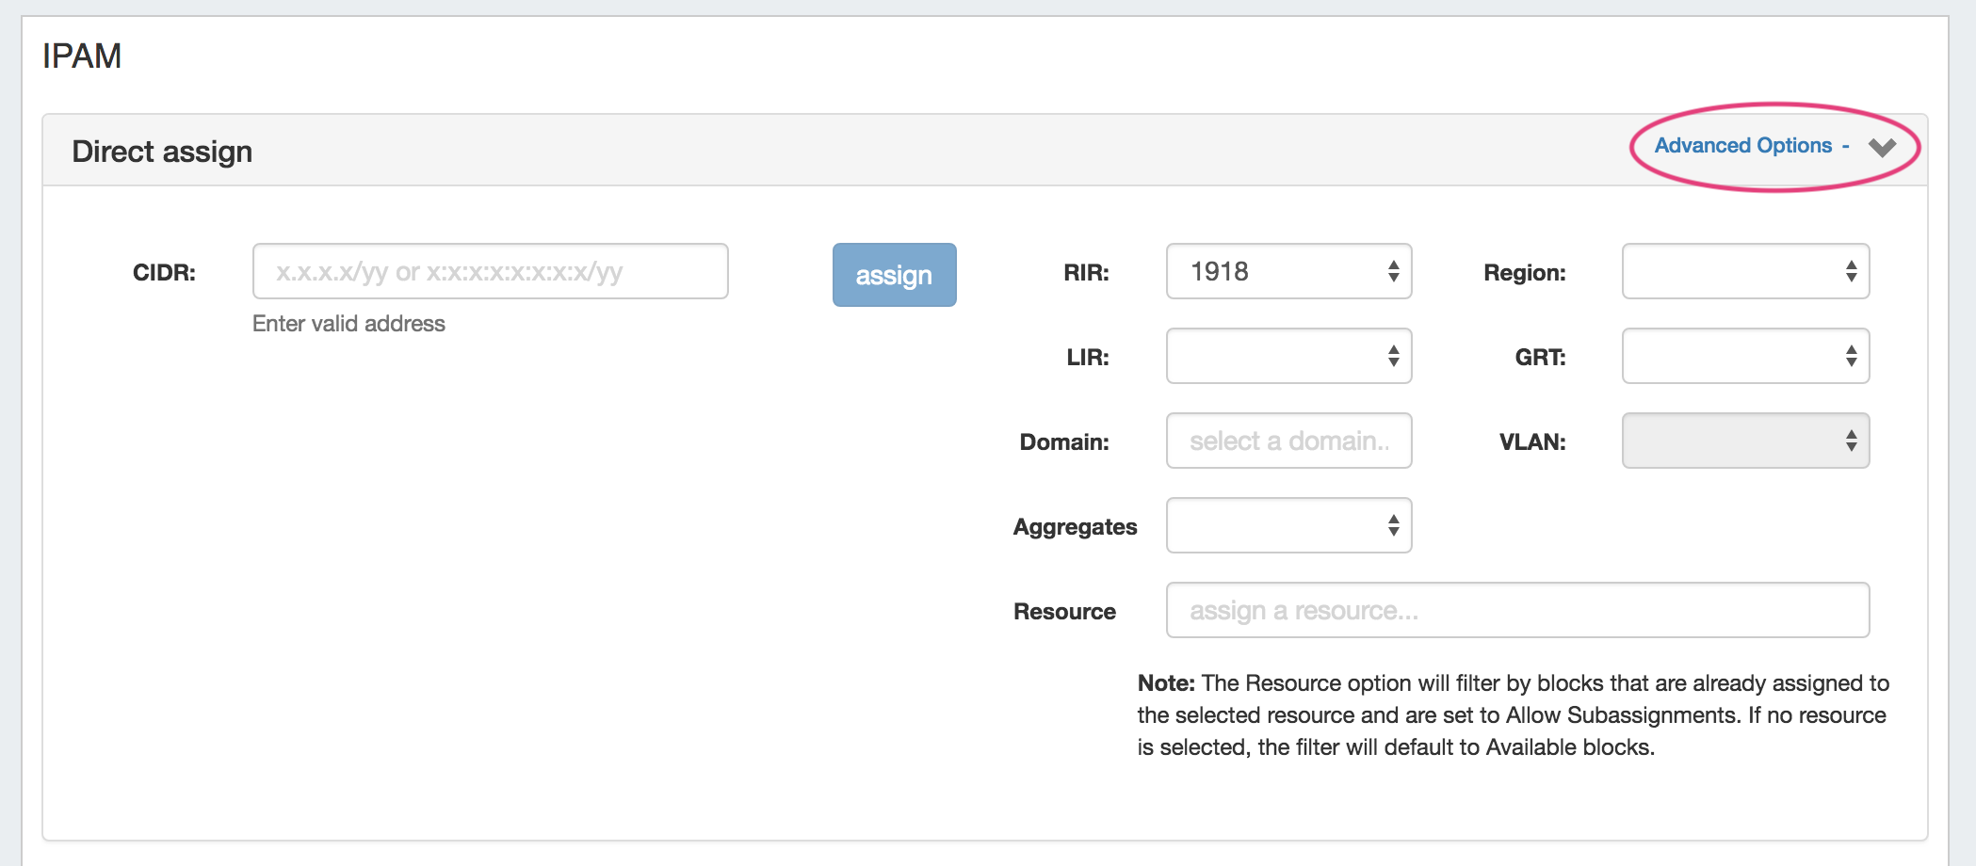Image resolution: width=1976 pixels, height=866 pixels.
Task: Click the Advanced Options link
Action: [x=1742, y=146]
